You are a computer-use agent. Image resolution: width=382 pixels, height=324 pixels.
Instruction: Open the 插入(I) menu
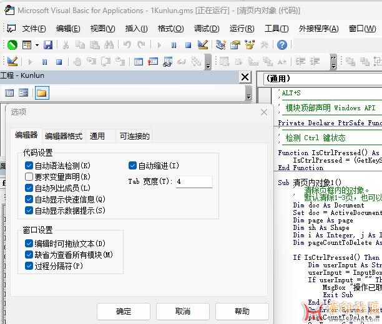(x=137, y=29)
